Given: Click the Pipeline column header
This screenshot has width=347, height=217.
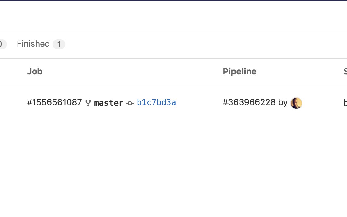Looking at the screenshot, I should coord(240,71).
